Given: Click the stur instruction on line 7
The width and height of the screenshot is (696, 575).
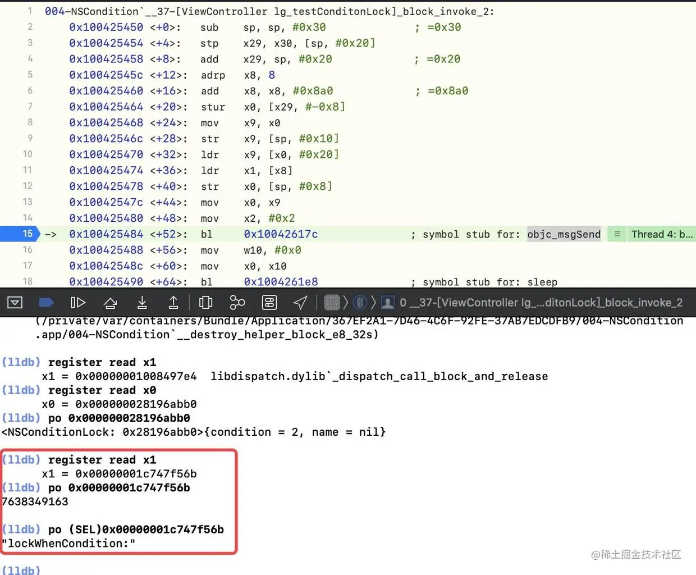Looking at the screenshot, I should click(213, 107).
